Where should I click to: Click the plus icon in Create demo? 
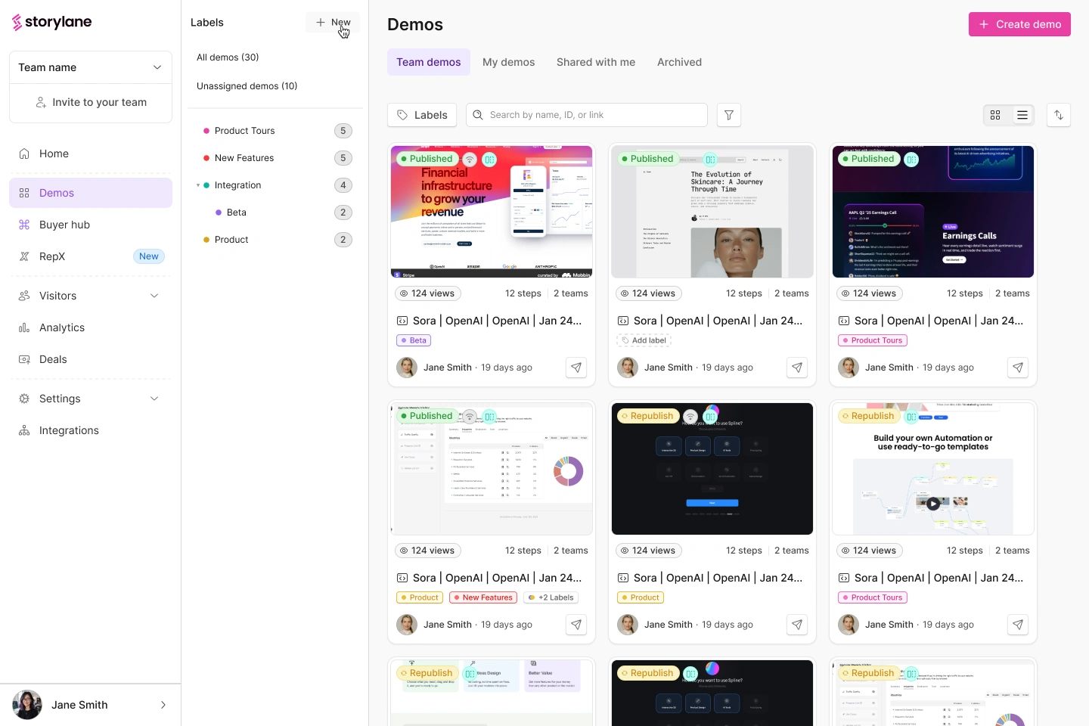pos(984,24)
